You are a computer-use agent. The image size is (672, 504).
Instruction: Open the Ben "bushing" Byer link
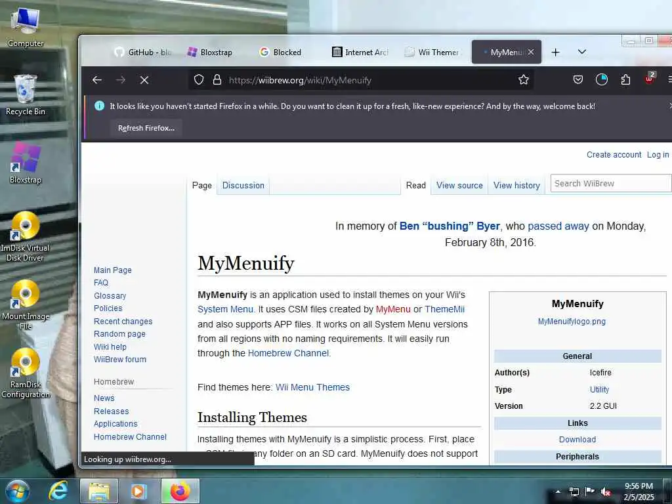(x=450, y=226)
